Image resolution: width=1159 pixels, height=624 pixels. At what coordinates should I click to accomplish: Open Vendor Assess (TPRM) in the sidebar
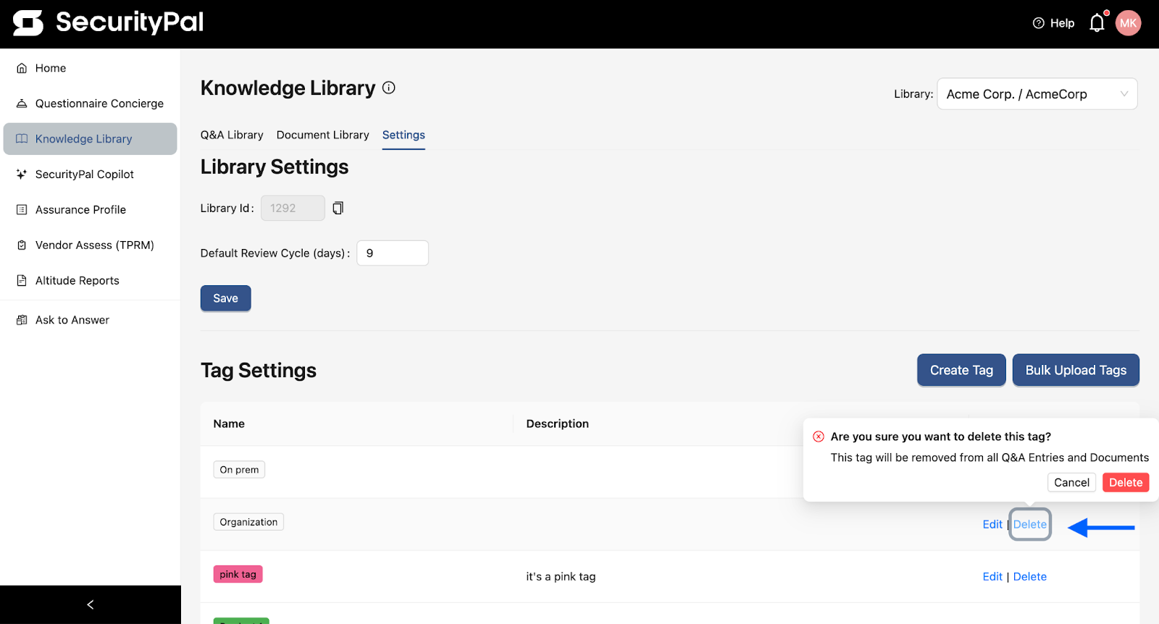(90, 245)
